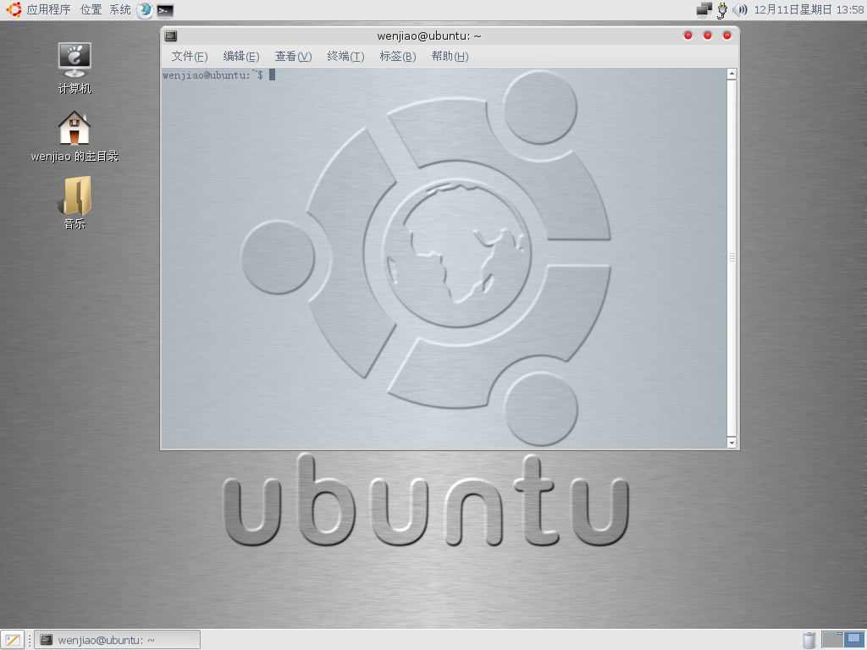Select the 计算机 desktop icon
Screen dimensions: 867x650
75,69
